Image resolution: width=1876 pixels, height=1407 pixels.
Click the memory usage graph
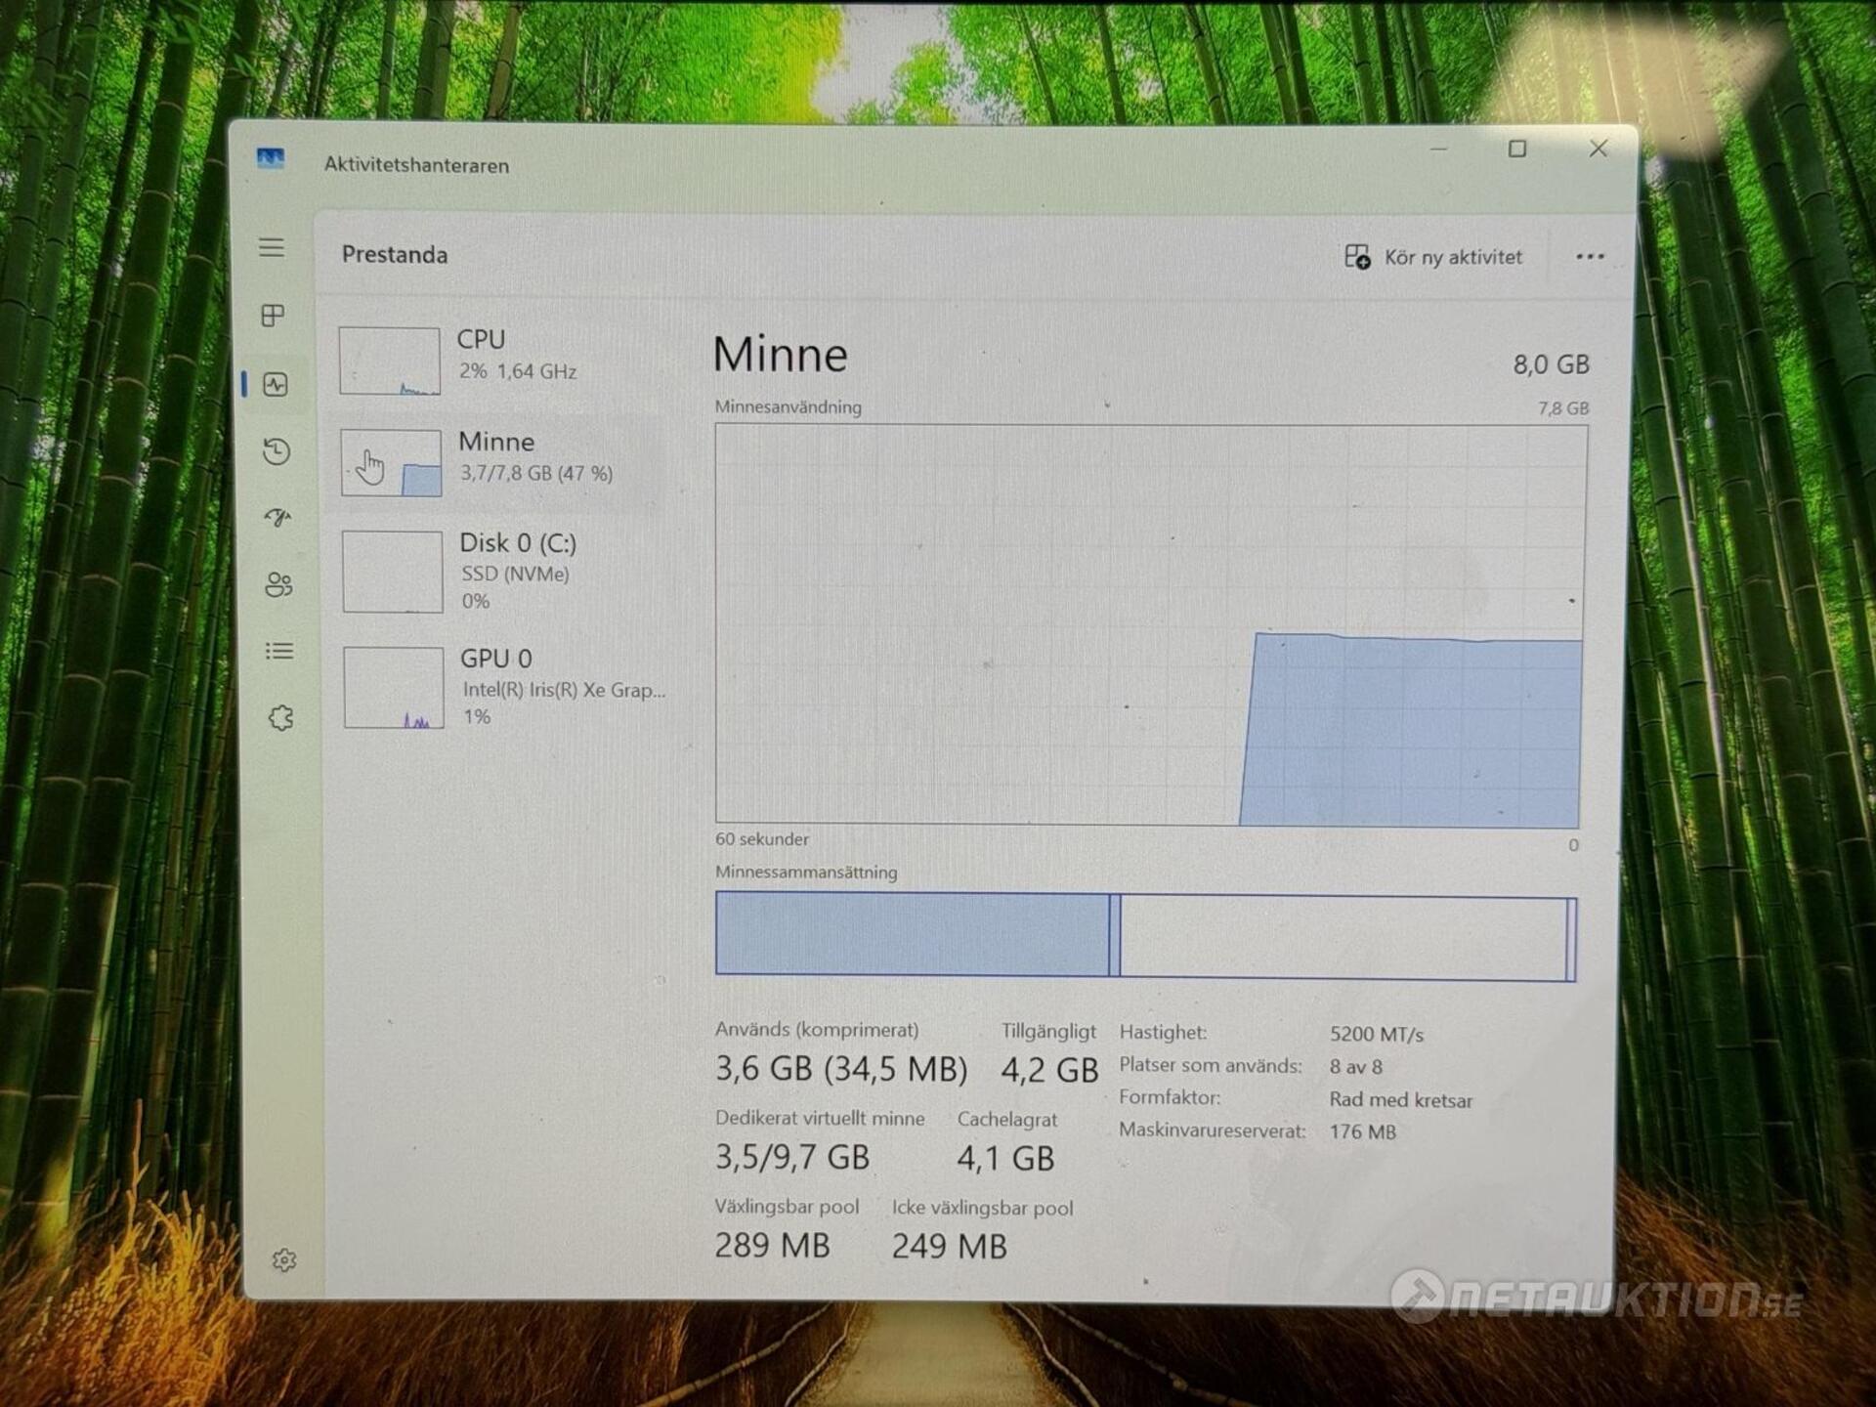pyautogui.click(x=1149, y=625)
